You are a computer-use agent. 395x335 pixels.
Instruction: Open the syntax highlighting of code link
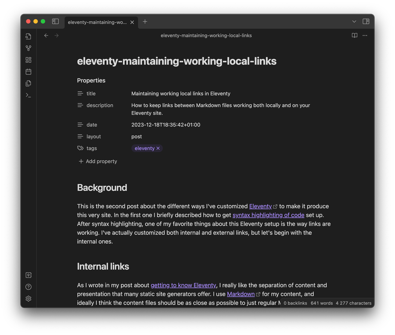pyautogui.click(x=268, y=215)
